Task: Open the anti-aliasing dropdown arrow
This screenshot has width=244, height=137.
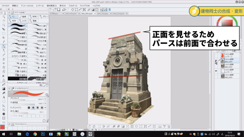Action: [x=45, y=108]
